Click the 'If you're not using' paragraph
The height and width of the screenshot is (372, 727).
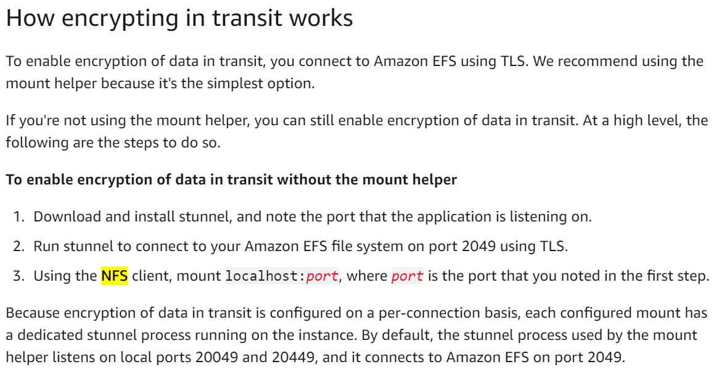click(x=356, y=131)
